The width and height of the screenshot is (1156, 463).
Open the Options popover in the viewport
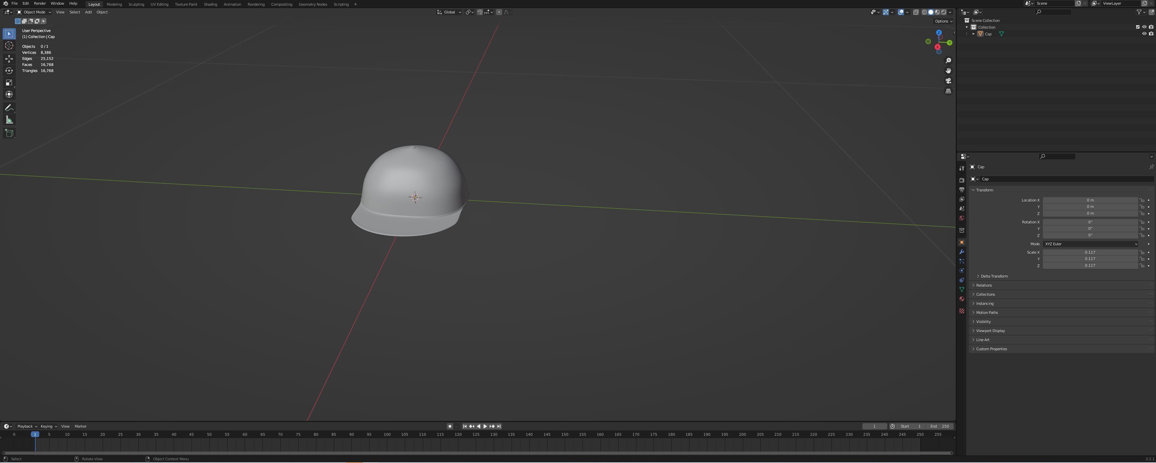[943, 21]
